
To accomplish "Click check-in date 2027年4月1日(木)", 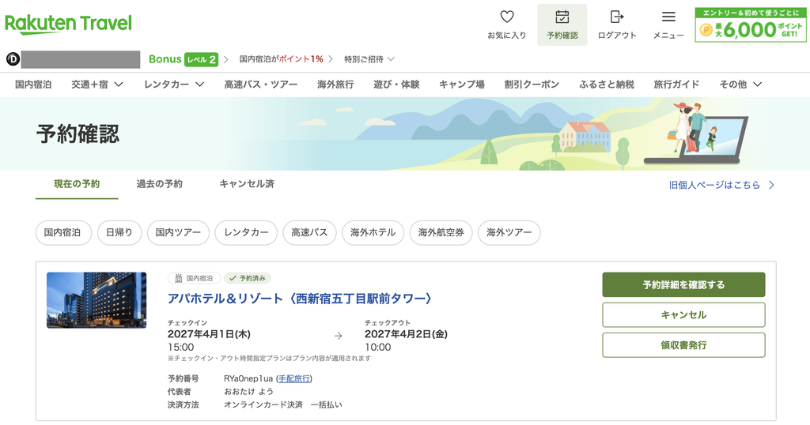I will pos(209,334).
